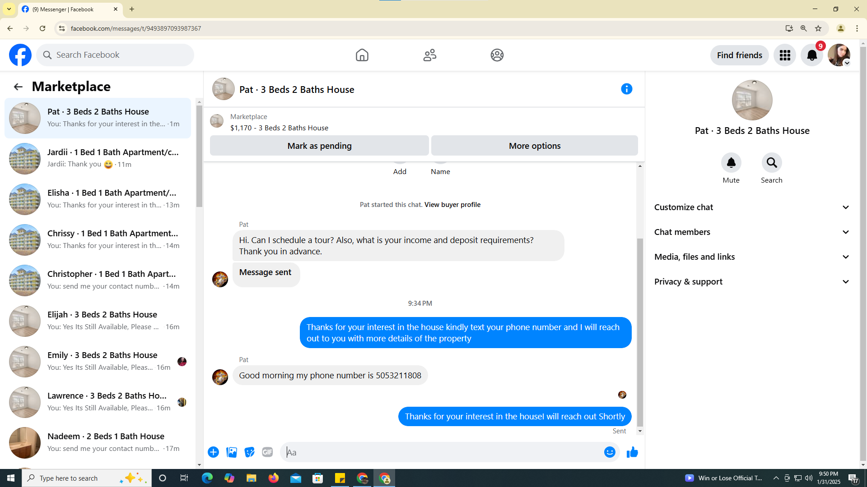Open the Windows Start menu
Image resolution: width=867 pixels, height=487 pixels.
[x=11, y=478]
